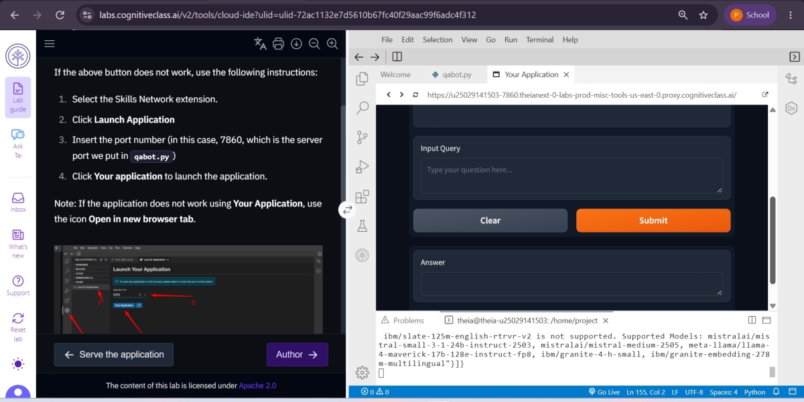
Task: Reload the embedded application preview
Action: (415, 94)
